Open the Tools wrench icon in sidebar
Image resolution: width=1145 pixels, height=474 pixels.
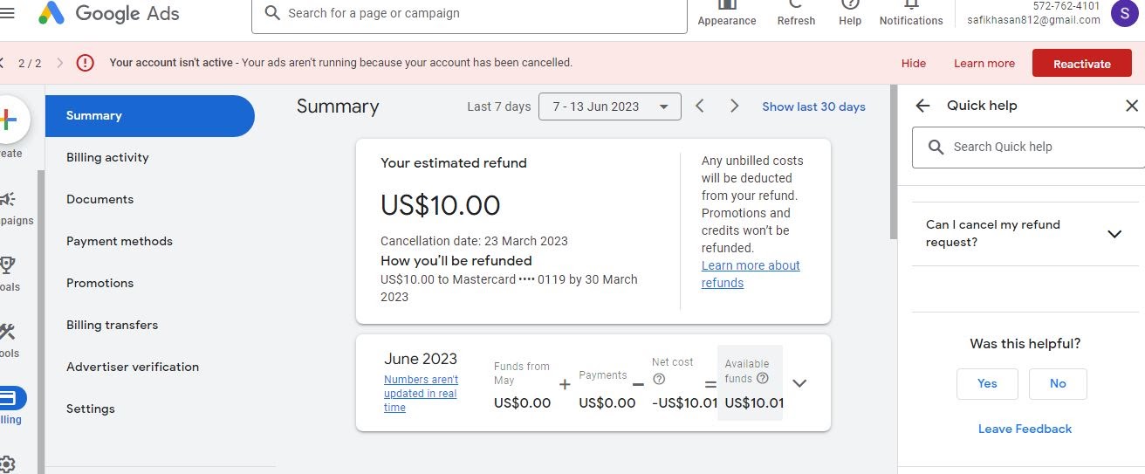7,332
